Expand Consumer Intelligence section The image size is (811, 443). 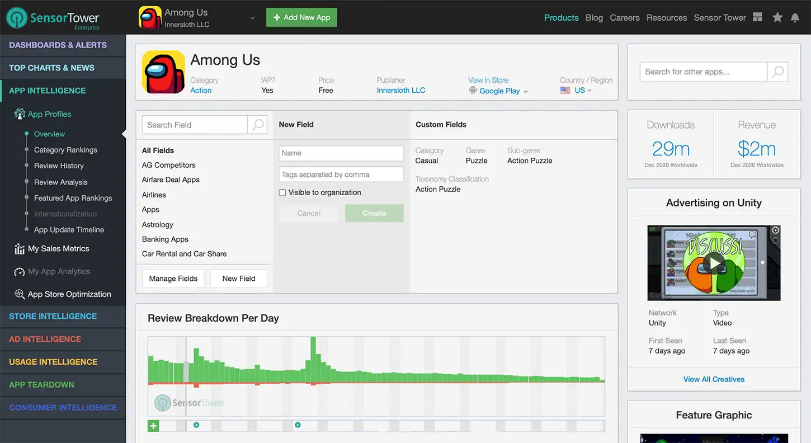pyautogui.click(x=63, y=408)
